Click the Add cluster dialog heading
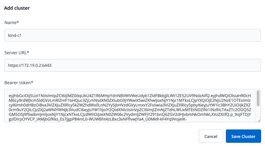This screenshot has height=147, width=265. point(17,8)
